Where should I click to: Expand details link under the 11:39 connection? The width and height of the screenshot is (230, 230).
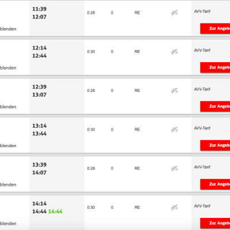click(8, 29)
